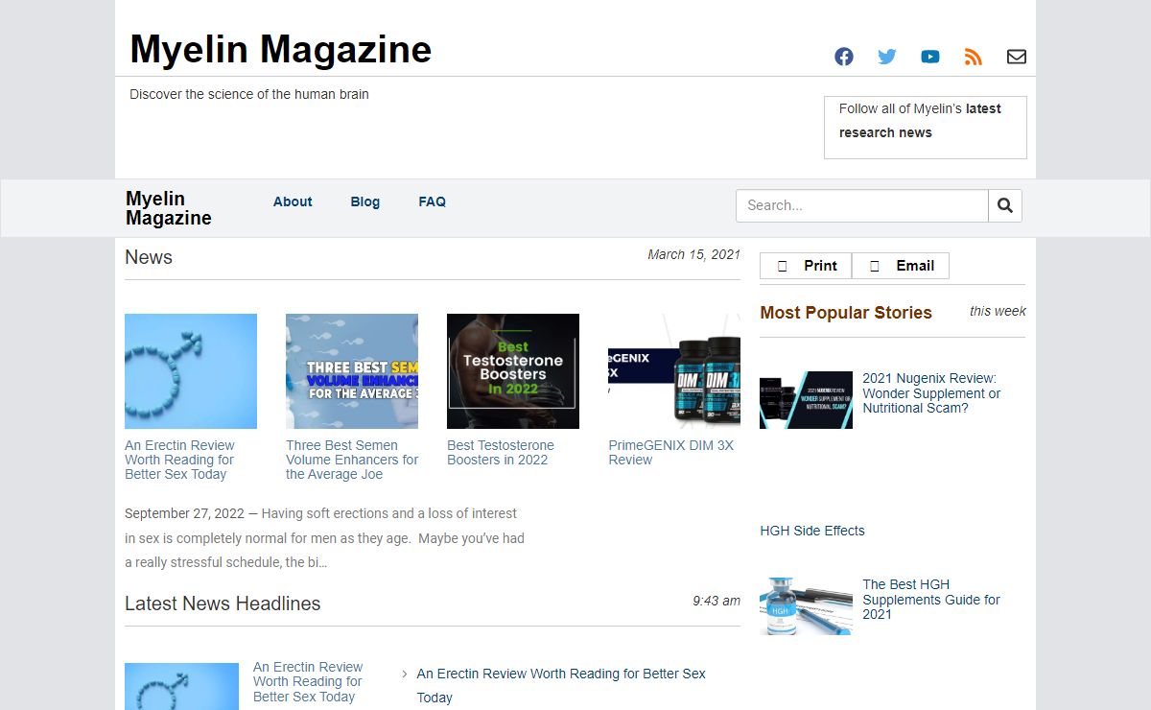Open 'PrimeGENIX DIM 3X Review' link
This screenshot has height=710, width=1151.
coord(671,453)
